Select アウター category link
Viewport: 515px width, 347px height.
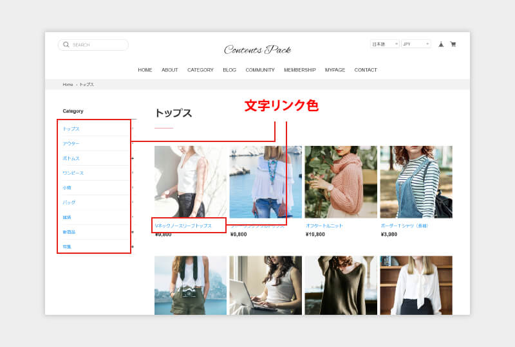[x=71, y=144]
